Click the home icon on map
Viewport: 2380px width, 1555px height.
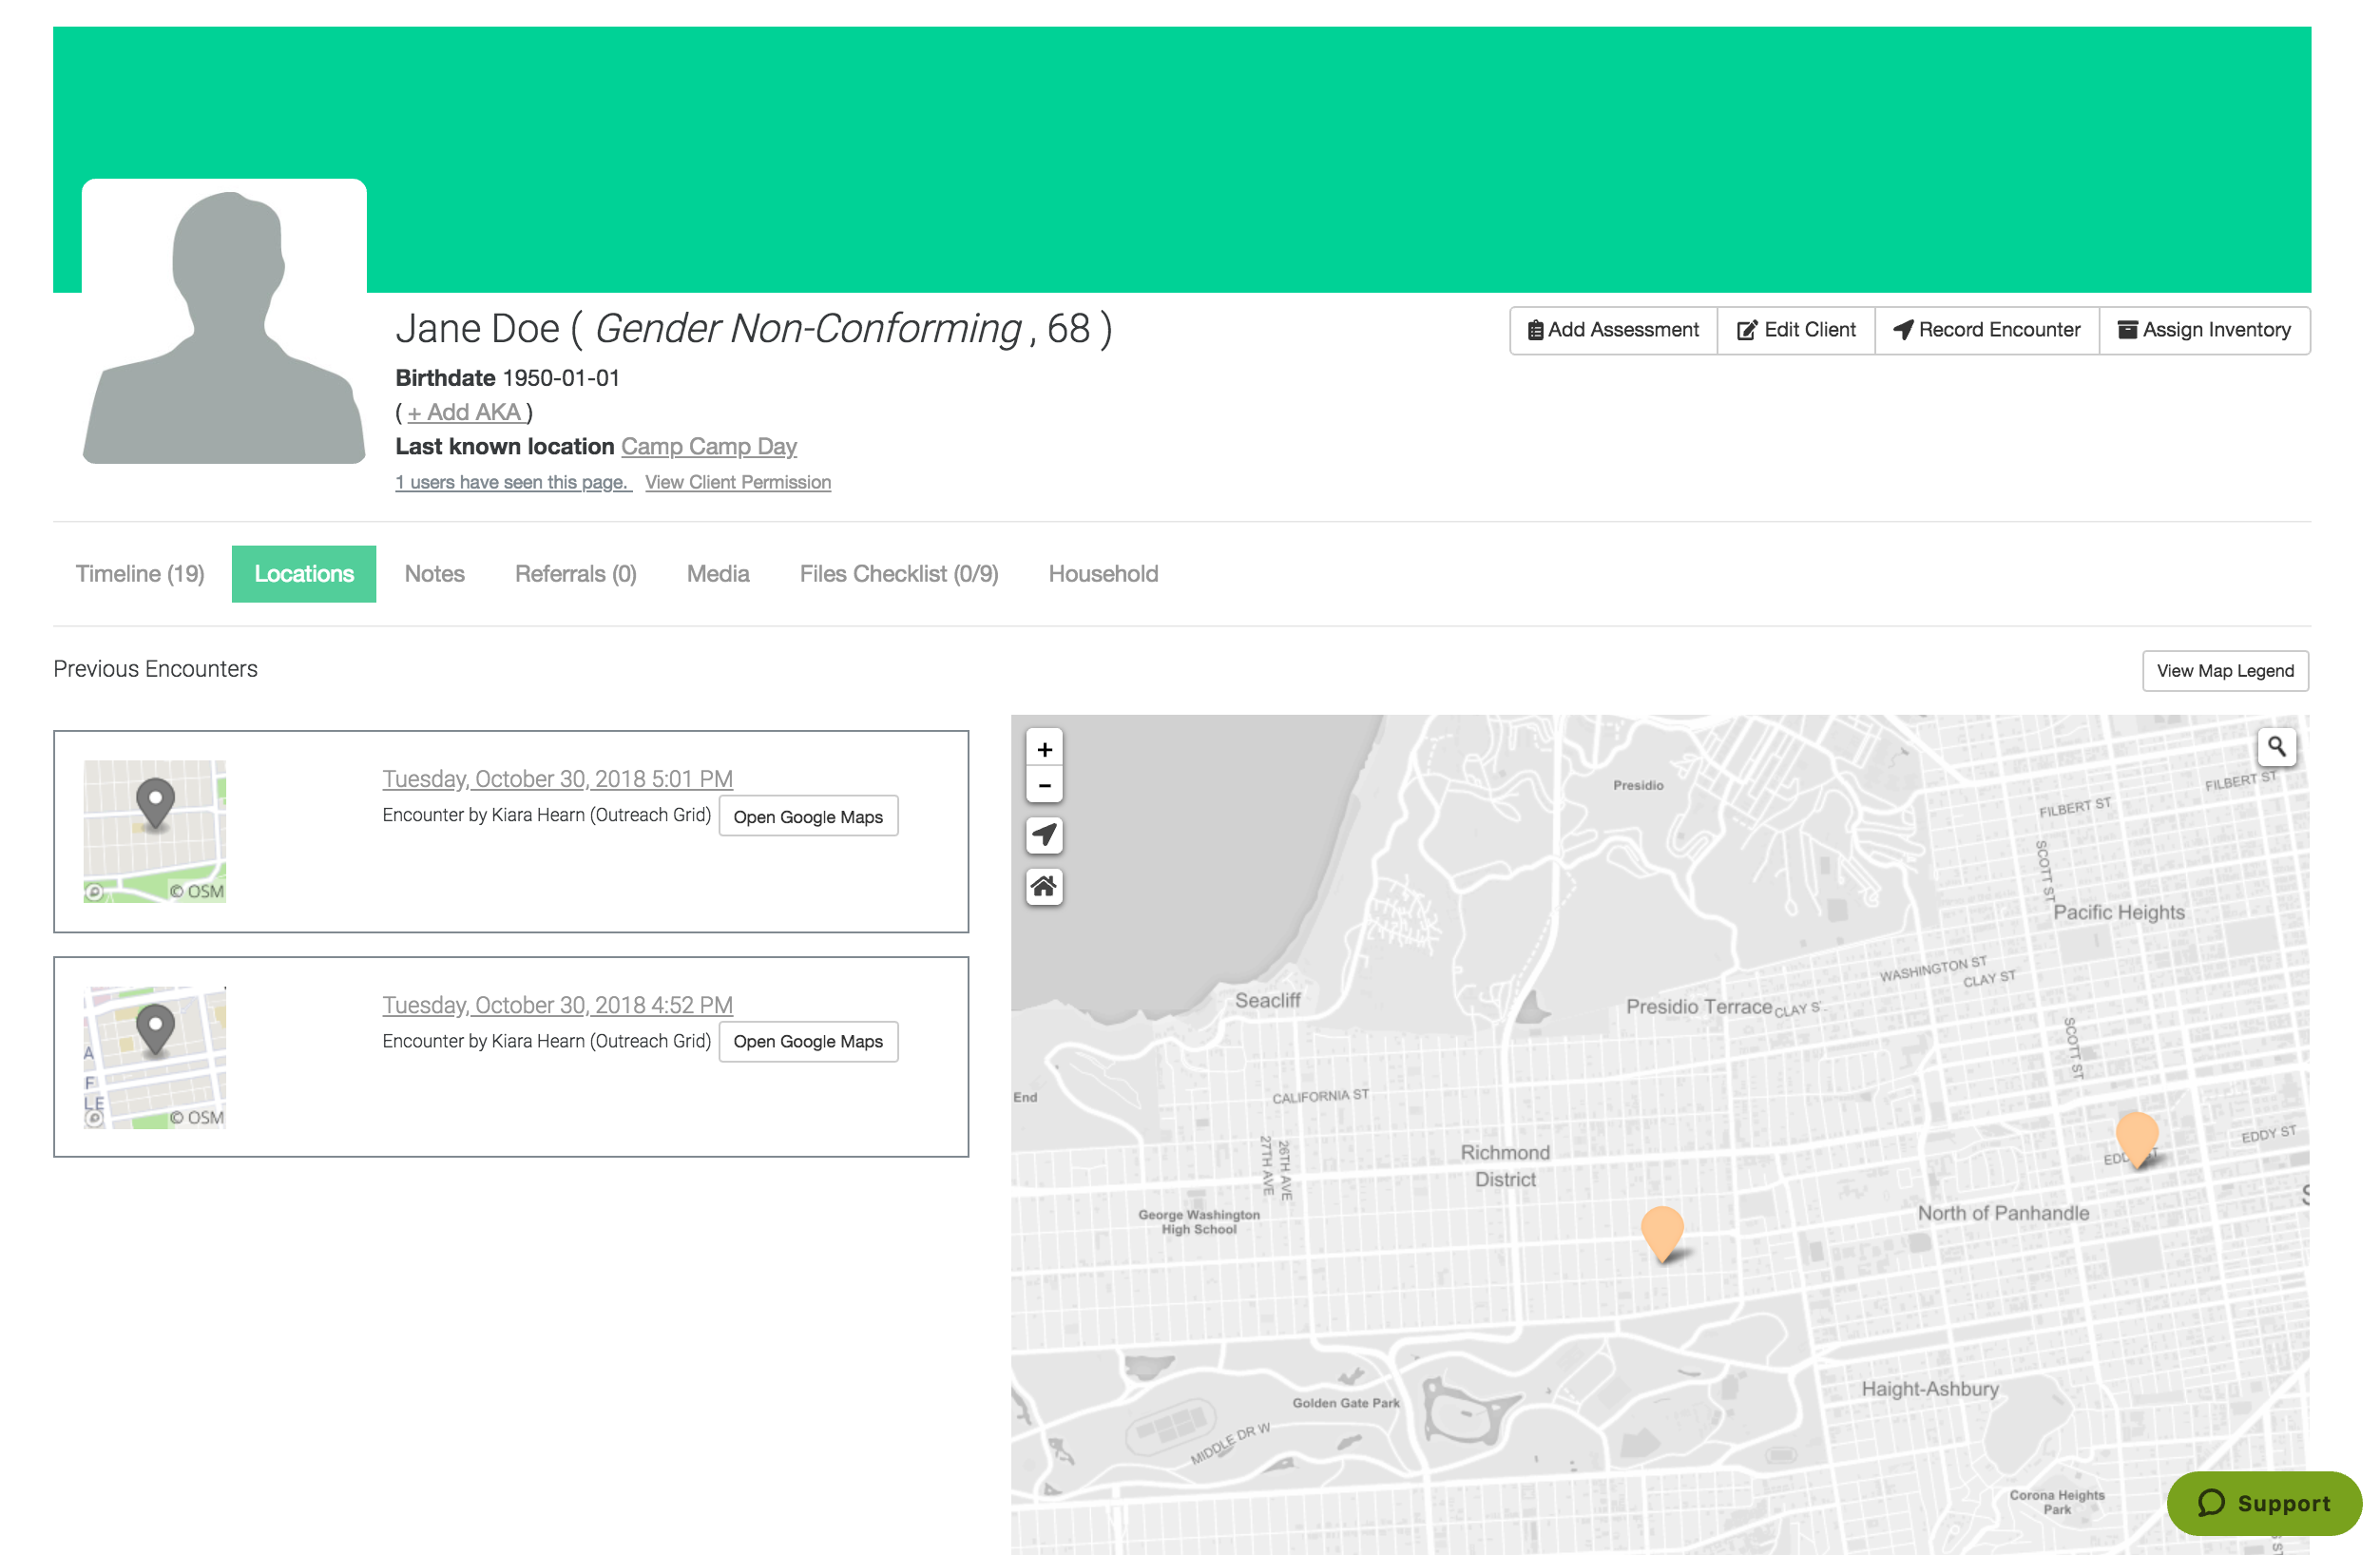click(x=1044, y=886)
